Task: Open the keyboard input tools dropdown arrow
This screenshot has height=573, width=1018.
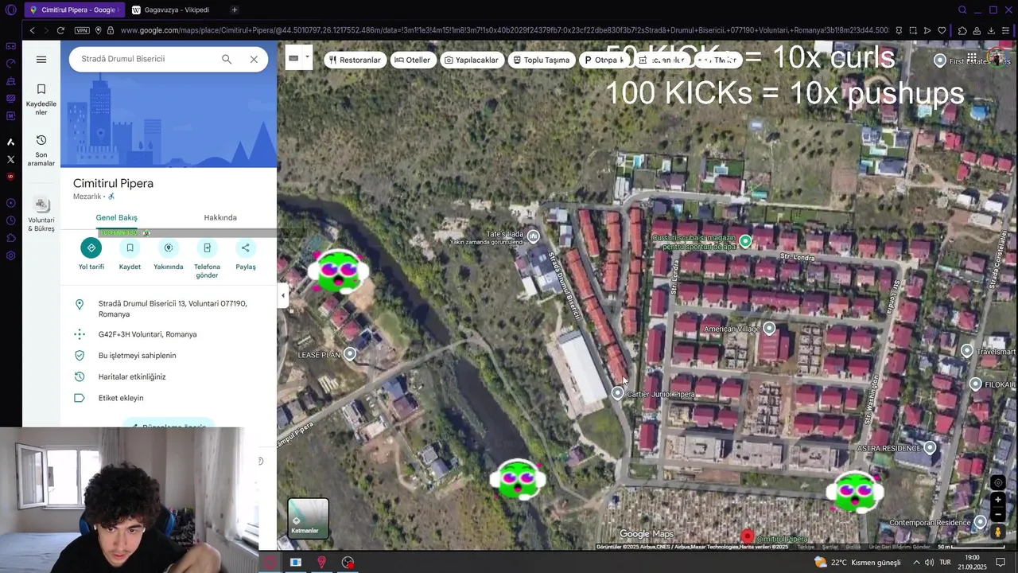Action: tap(307, 57)
